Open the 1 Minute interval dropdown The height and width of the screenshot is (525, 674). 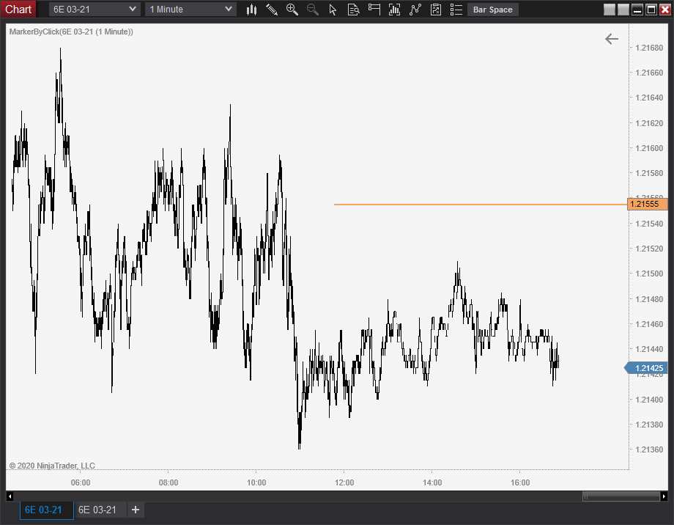[x=191, y=9]
